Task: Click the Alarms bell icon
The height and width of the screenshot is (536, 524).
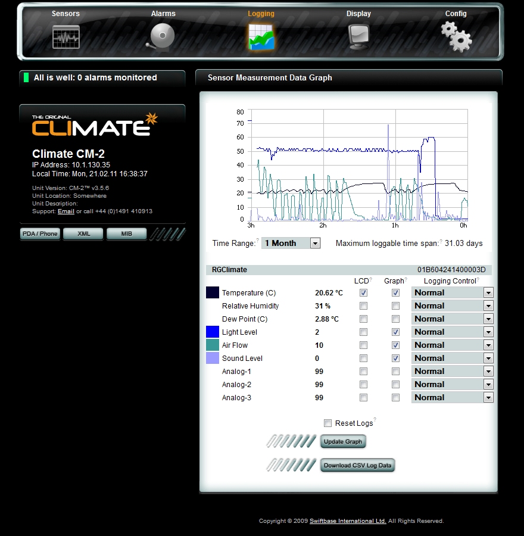Action: click(x=161, y=37)
